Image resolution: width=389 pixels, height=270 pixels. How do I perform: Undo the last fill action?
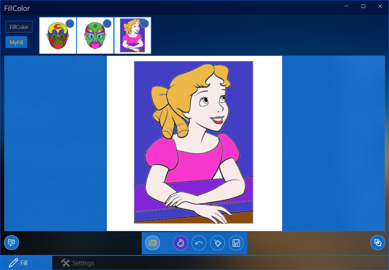click(199, 243)
